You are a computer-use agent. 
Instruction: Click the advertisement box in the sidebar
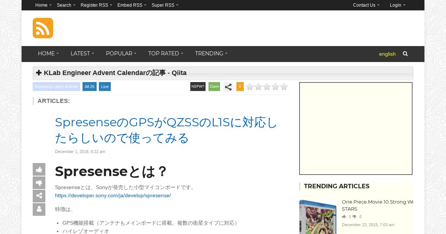(x=356, y=129)
